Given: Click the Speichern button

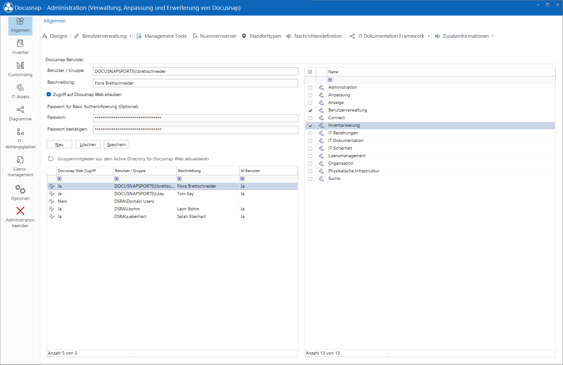Looking at the screenshot, I should pyautogui.click(x=117, y=144).
